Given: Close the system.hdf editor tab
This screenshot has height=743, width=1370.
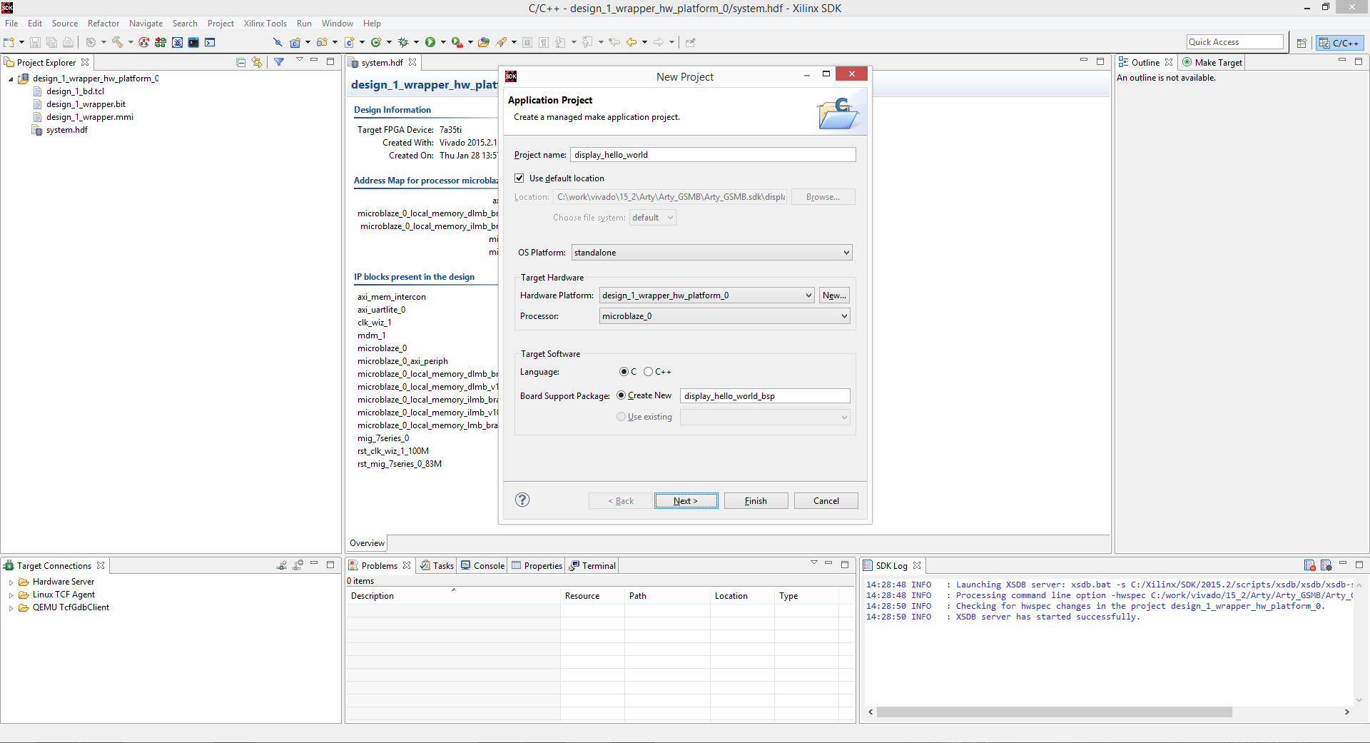Looking at the screenshot, I should [x=412, y=63].
